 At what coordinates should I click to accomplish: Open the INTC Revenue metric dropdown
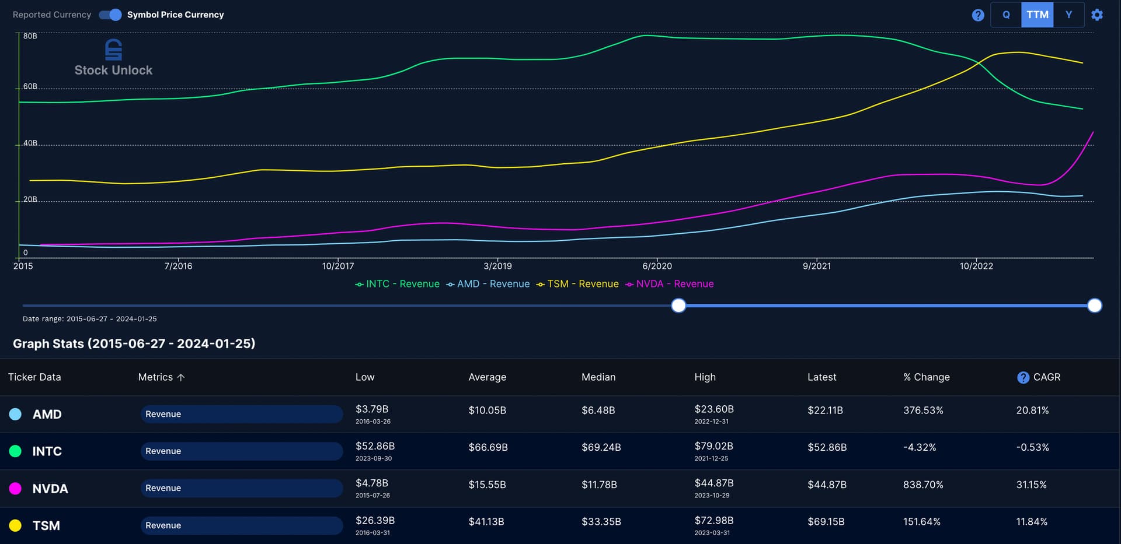click(x=242, y=451)
